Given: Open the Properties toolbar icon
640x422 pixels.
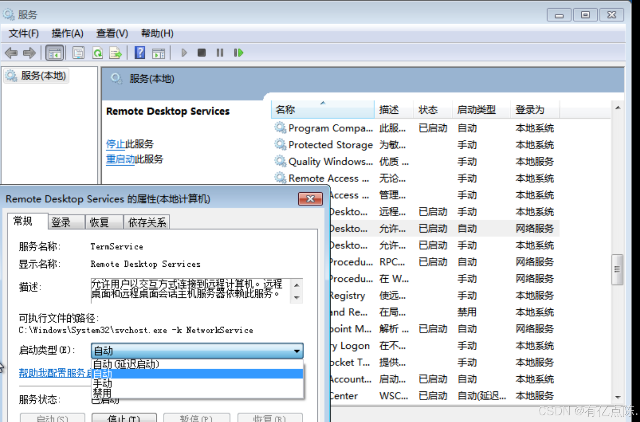Looking at the screenshot, I should click(x=78, y=53).
